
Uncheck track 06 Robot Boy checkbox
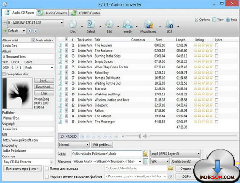point(66,72)
